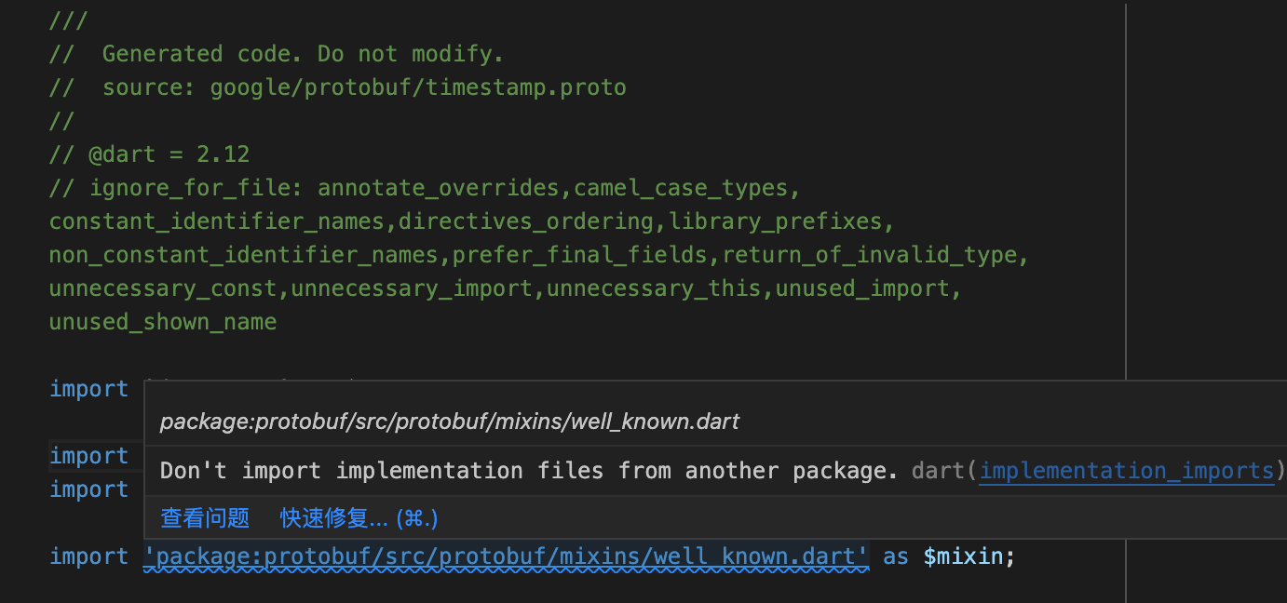Click unnecessary_import in the comment
The width and height of the screenshot is (1287, 603).
click(x=412, y=288)
